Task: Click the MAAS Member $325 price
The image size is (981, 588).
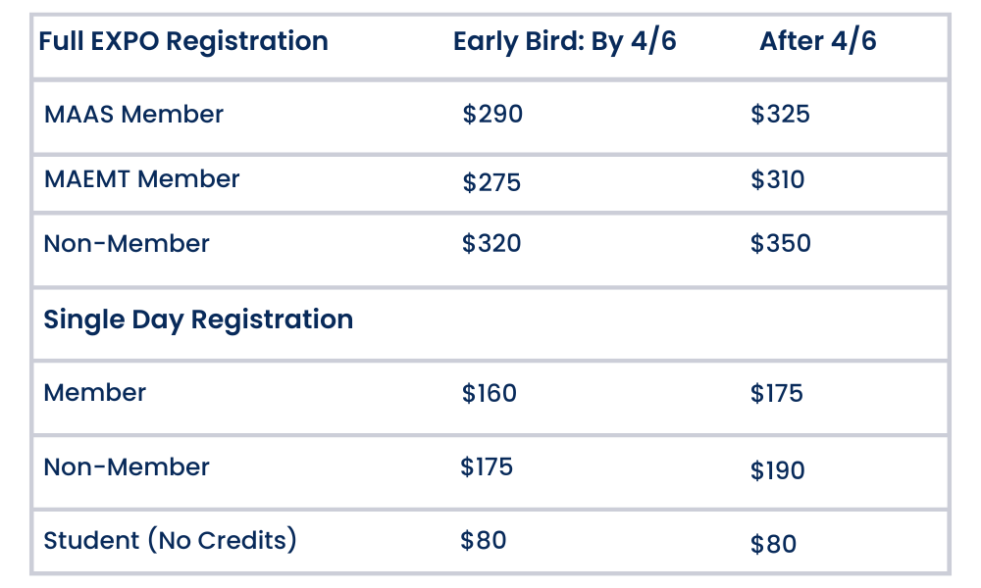Action: click(x=781, y=115)
